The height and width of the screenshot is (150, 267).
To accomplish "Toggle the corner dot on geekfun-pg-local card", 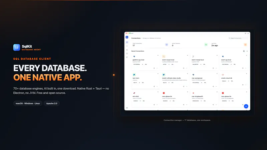I will click(158, 55).
